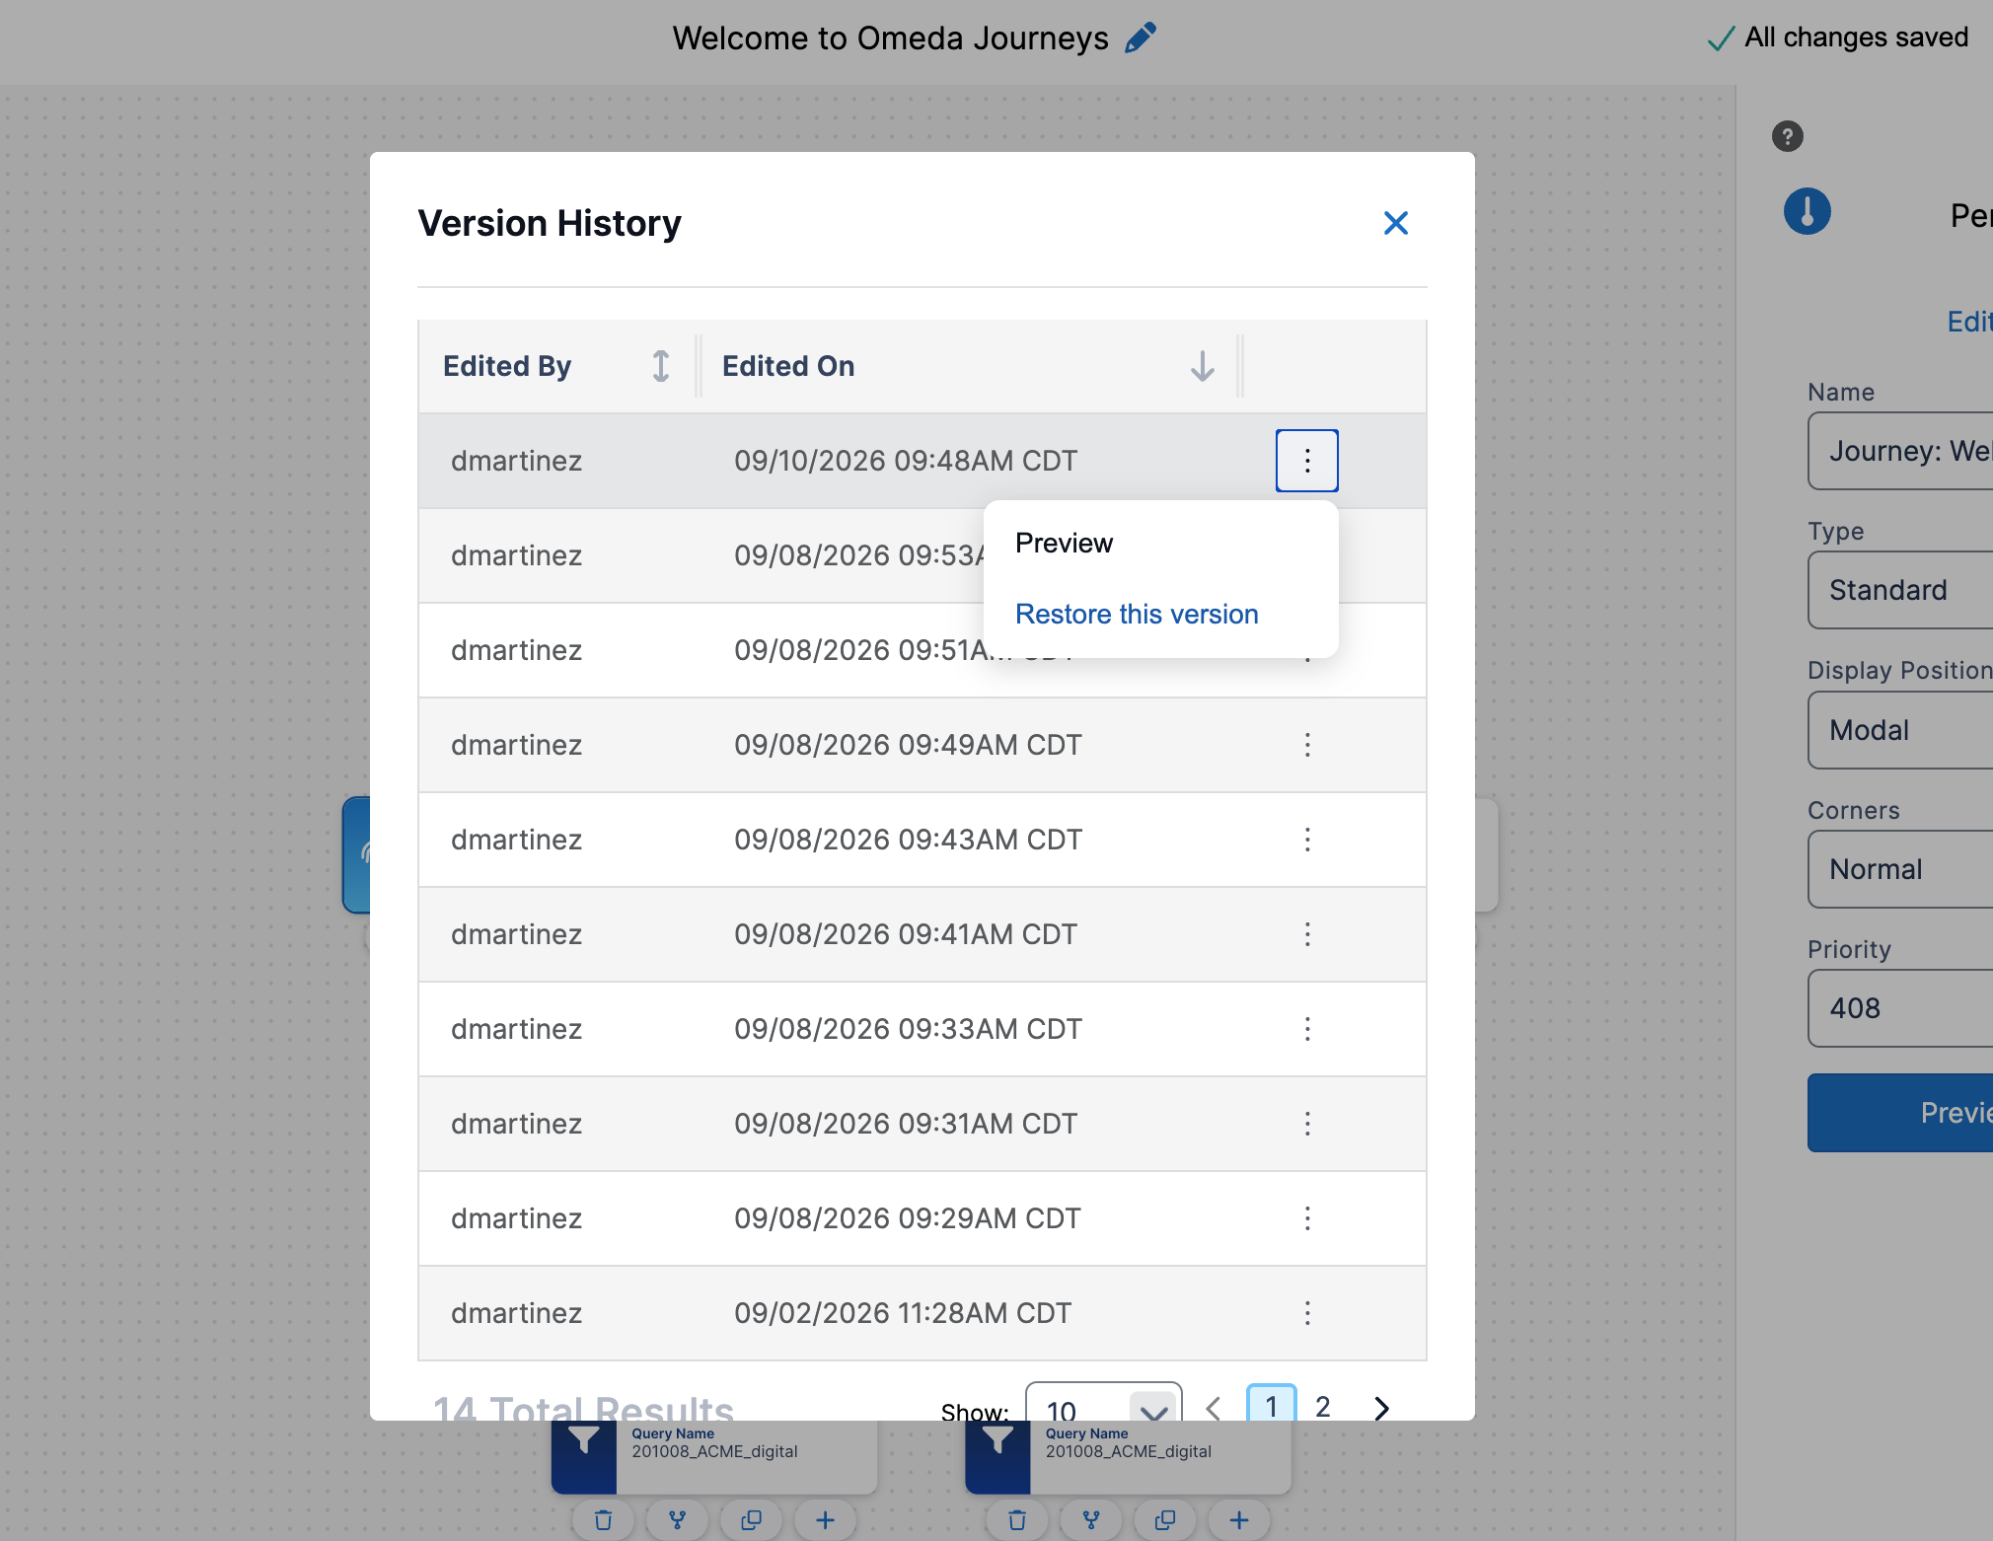Select Preview from the version menu

(x=1064, y=543)
